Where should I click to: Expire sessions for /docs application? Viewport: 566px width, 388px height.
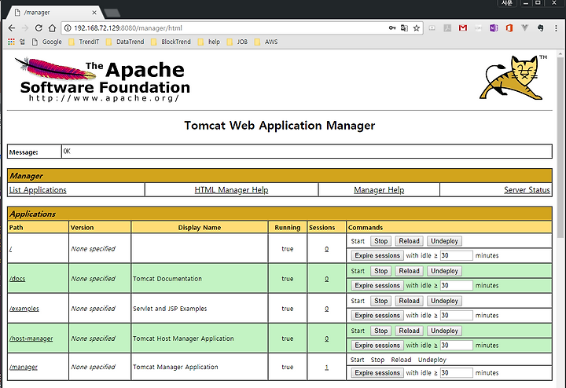[377, 286]
